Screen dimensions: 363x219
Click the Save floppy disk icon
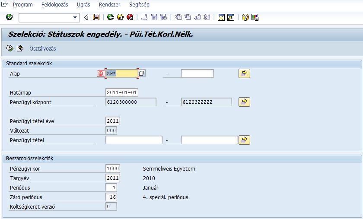[x=96, y=17]
